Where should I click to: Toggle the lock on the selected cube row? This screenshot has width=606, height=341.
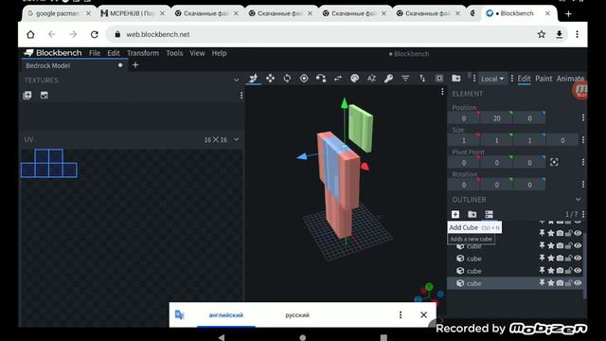[x=568, y=283]
